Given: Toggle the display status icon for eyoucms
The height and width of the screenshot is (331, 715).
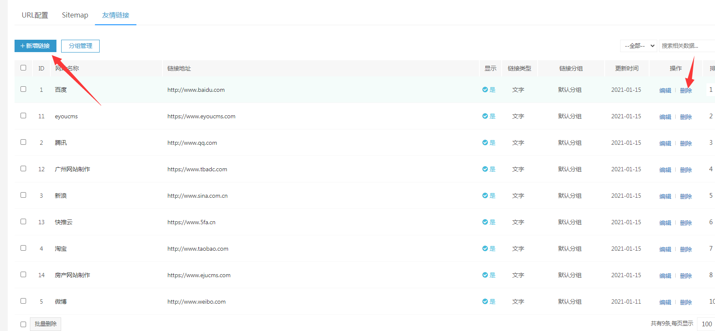Looking at the screenshot, I should (x=485, y=116).
